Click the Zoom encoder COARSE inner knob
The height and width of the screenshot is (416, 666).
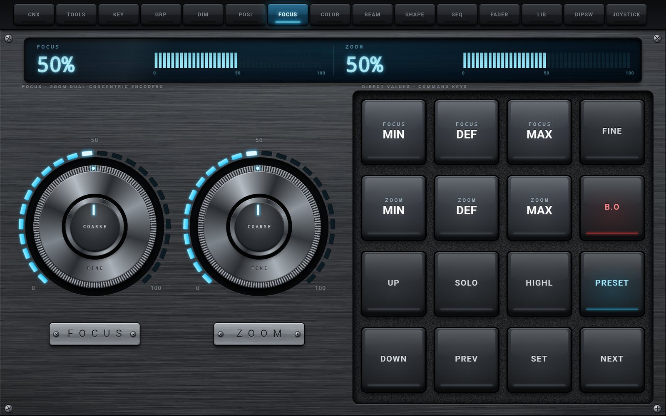pyautogui.click(x=259, y=227)
